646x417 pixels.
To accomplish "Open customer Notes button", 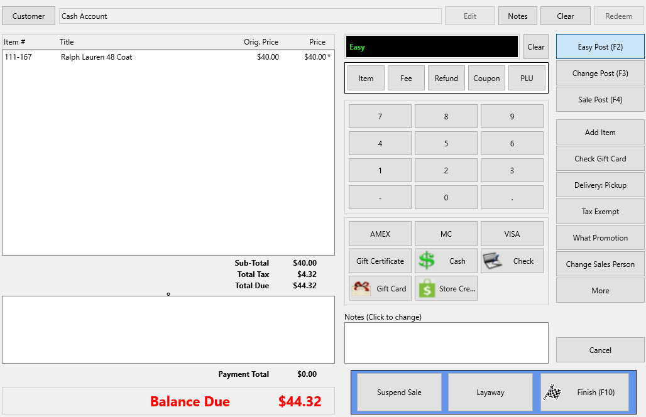I will pos(517,16).
